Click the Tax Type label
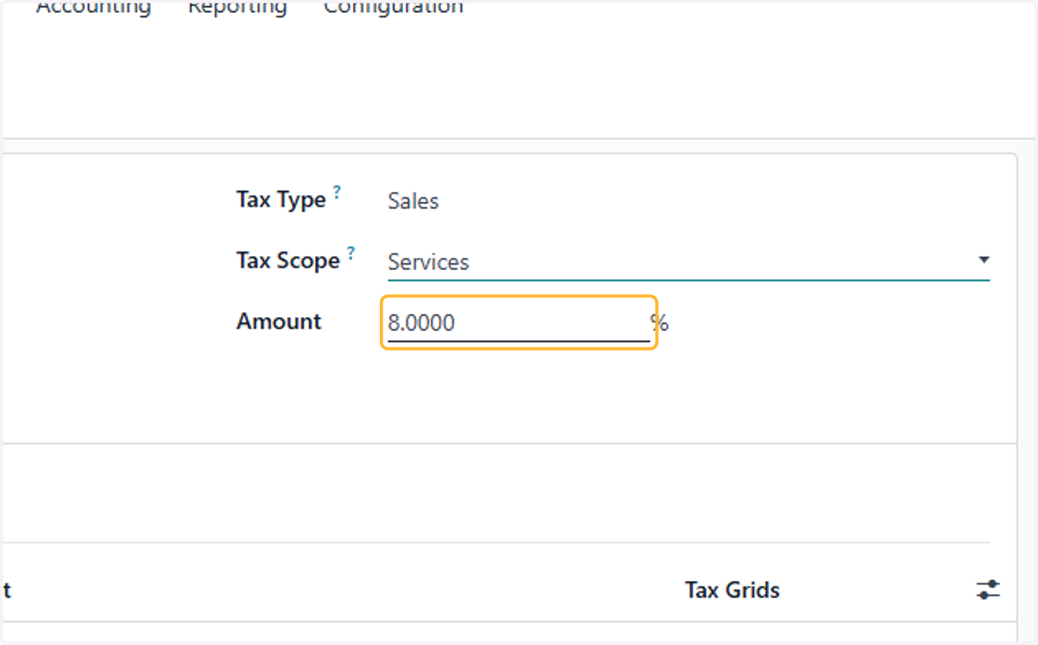This screenshot has width=1038, height=645. coord(281,201)
